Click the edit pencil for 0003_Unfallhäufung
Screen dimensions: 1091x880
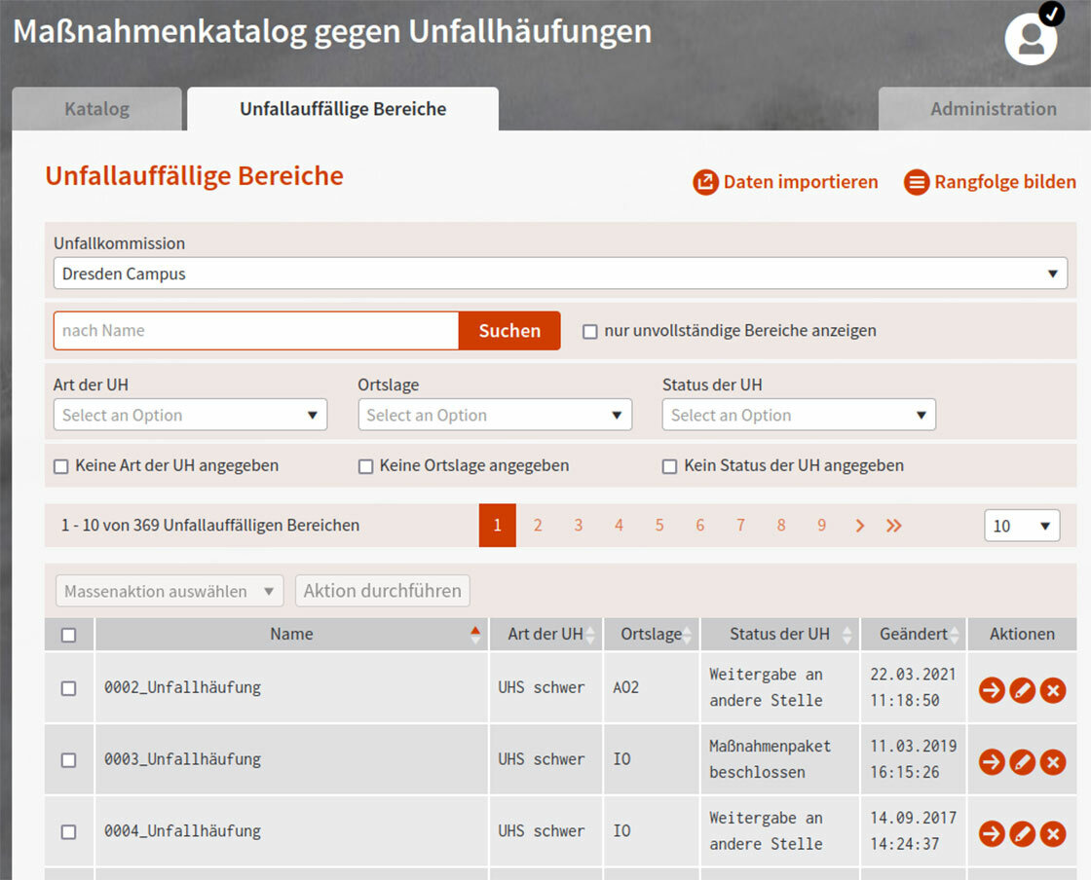(x=1022, y=762)
